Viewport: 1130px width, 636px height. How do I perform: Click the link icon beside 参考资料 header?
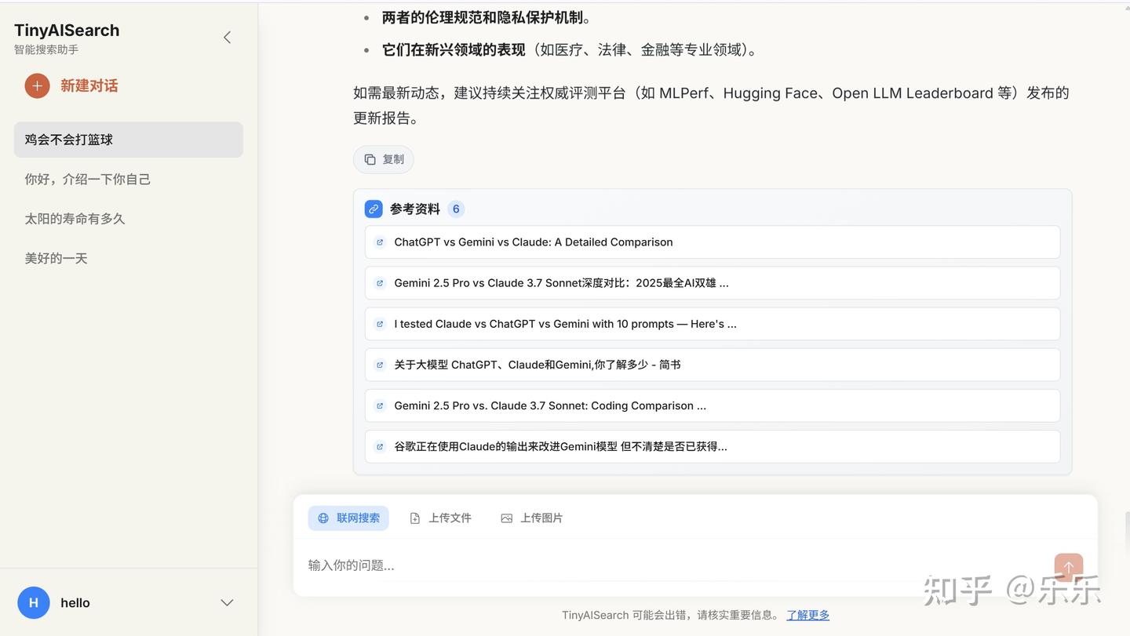pyautogui.click(x=373, y=208)
